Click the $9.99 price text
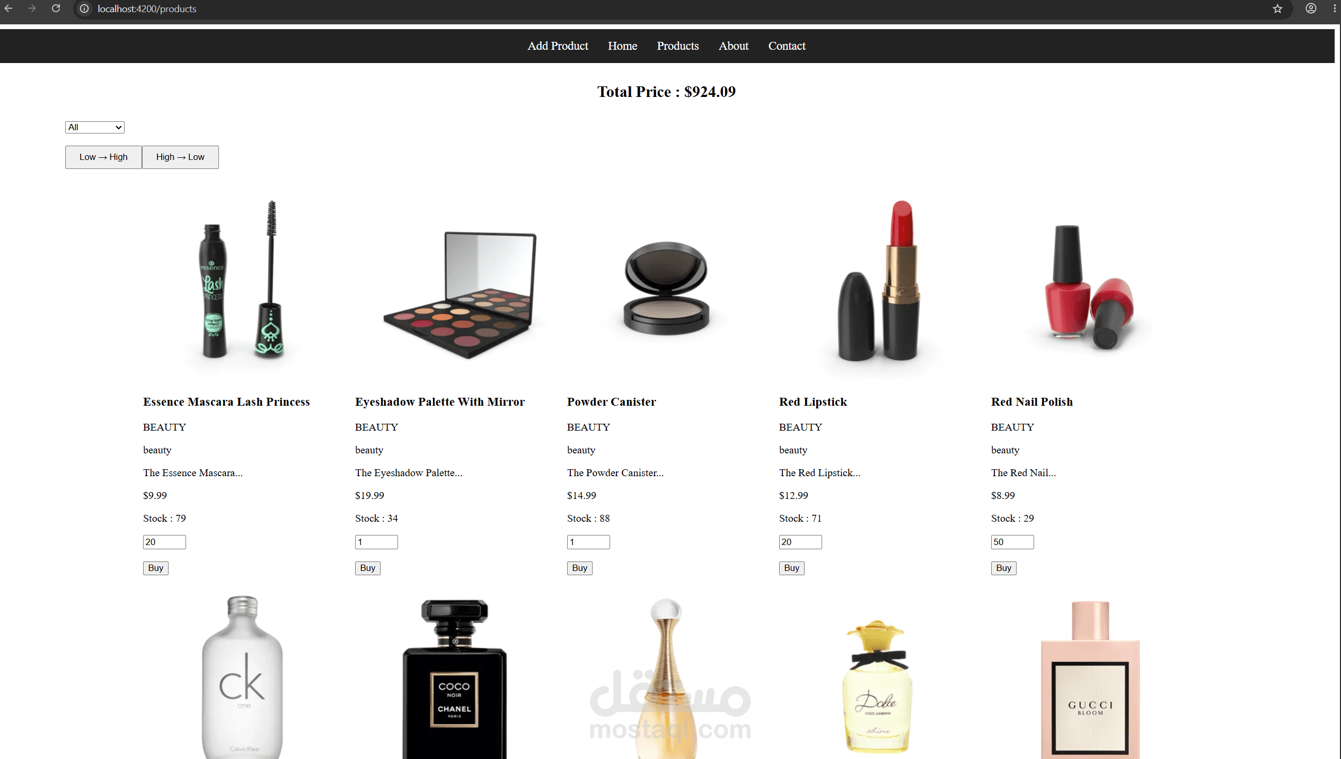The image size is (1341, 759). point(155,496)
